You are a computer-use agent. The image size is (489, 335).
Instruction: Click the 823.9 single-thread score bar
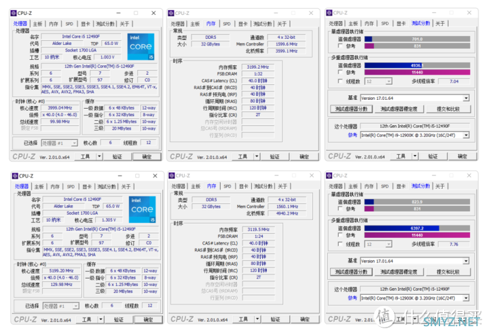click(x=417, y=202)
